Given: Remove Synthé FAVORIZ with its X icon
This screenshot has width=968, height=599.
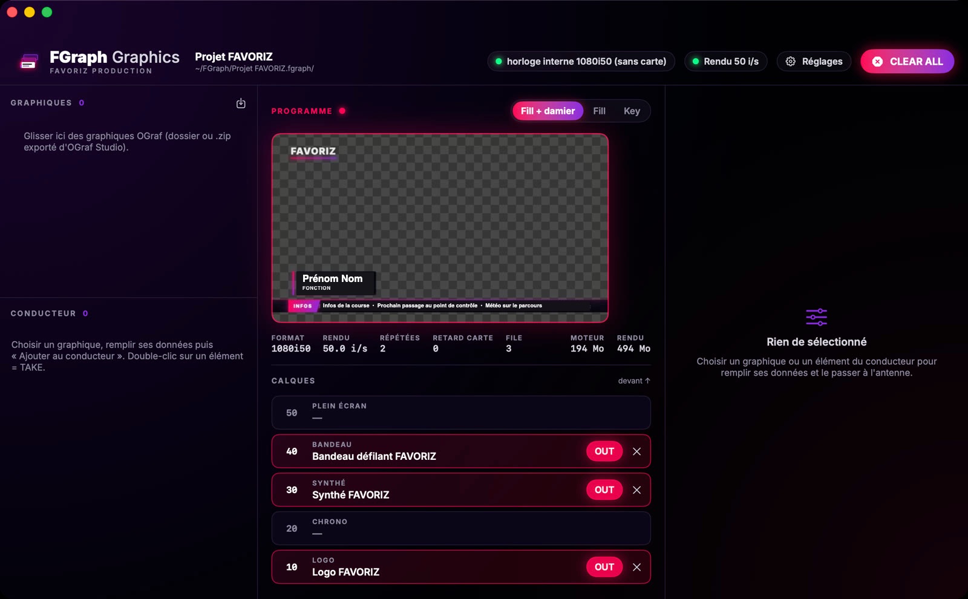Looking at the screenshot, I should click(x=636, y=490).
